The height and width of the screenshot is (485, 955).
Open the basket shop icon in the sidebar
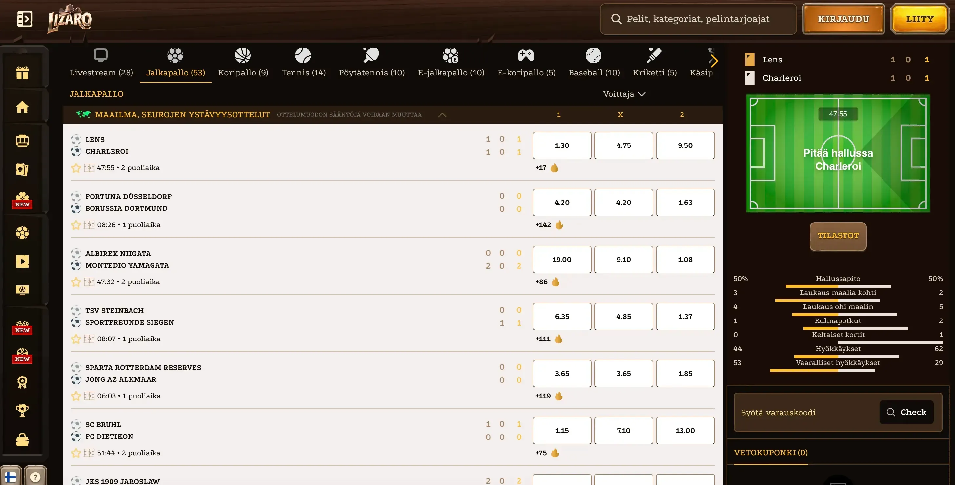coord(22,440)
